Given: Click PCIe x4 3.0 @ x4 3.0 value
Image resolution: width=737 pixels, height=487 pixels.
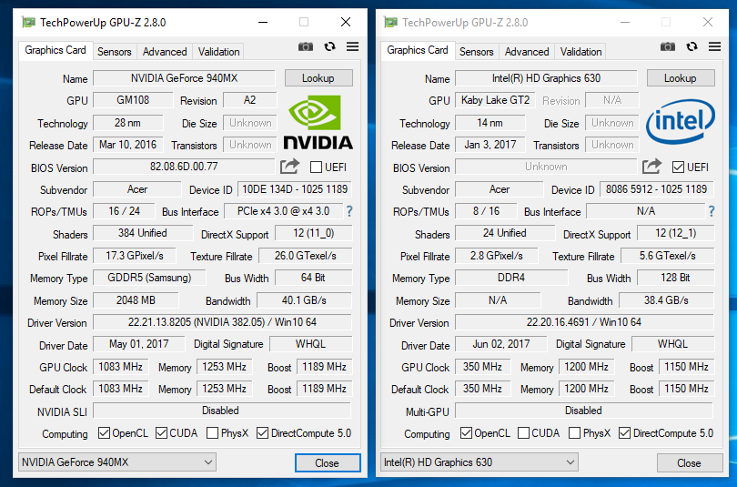Looking at the screenshot, I should pos(283,211).
